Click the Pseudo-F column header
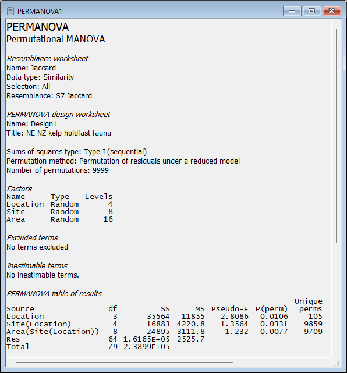The width and height of the screenshot is (347, 373). click(229, 309)
